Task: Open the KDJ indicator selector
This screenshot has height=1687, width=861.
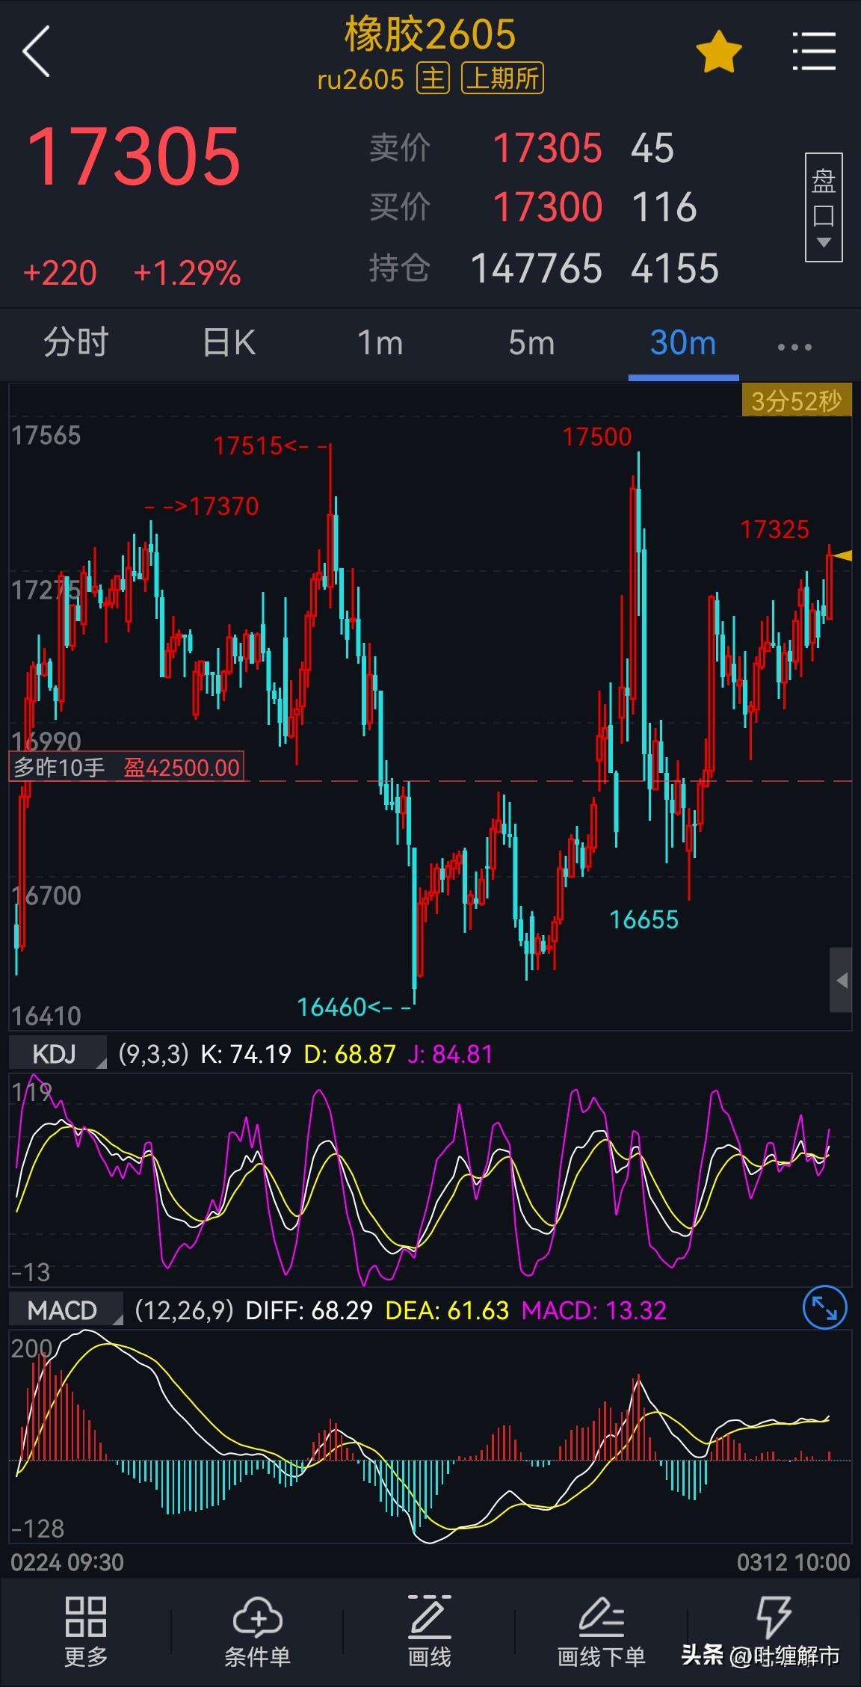Action: coord(58,1054)
